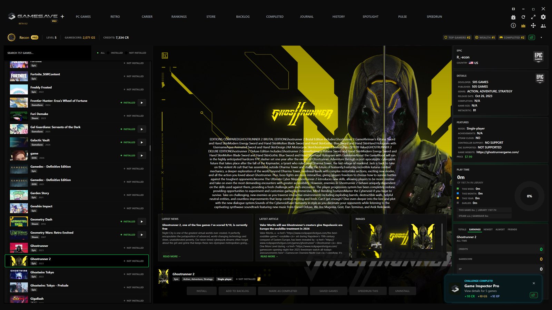Launch Geometry Dash with its play button
The width and height of the screenshot is (552, 310).
point(142,221)
